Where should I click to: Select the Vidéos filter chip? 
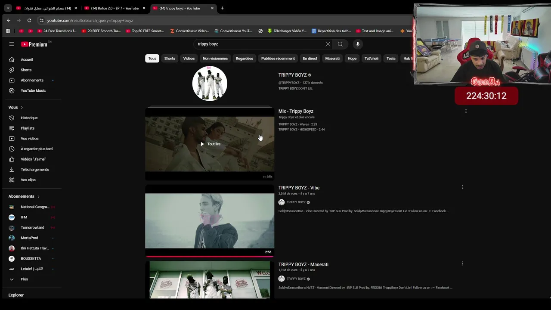189,59
